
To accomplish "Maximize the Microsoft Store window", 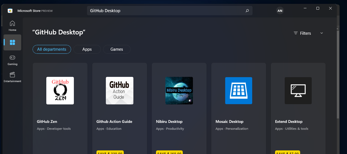I will (x=318, y=9).
